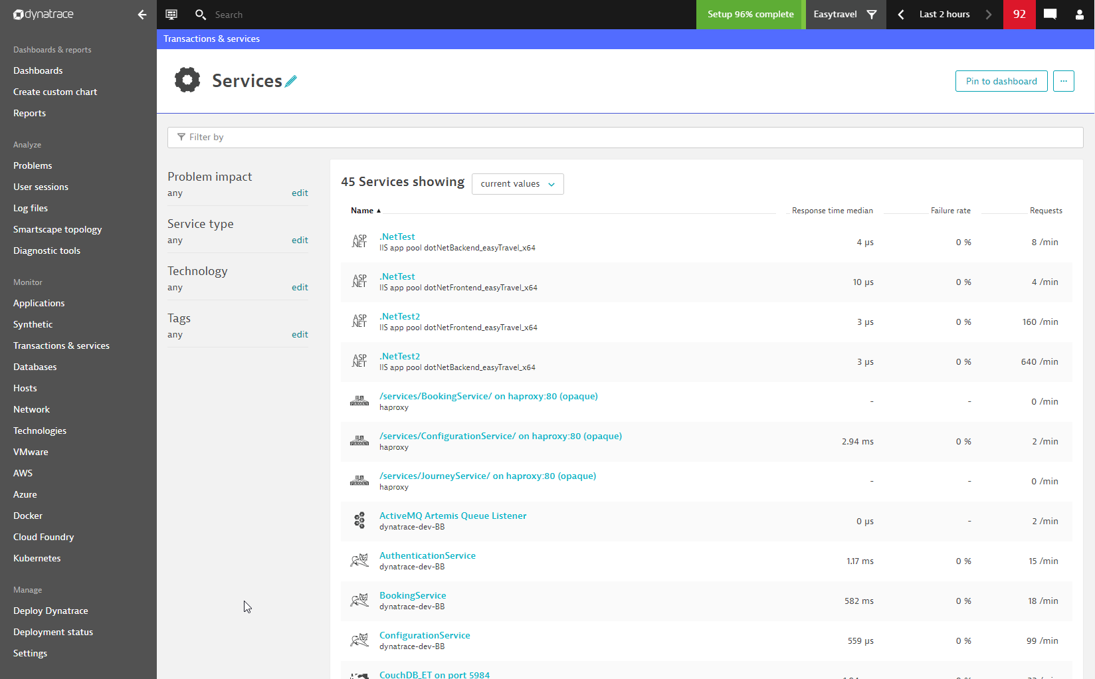Click Pin to dashboard button
This screenshot has height=679, width=1095.
[x=1001, y=81]
